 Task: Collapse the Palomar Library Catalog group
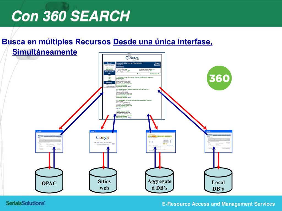pyautogui.click(x=139, y=69)
